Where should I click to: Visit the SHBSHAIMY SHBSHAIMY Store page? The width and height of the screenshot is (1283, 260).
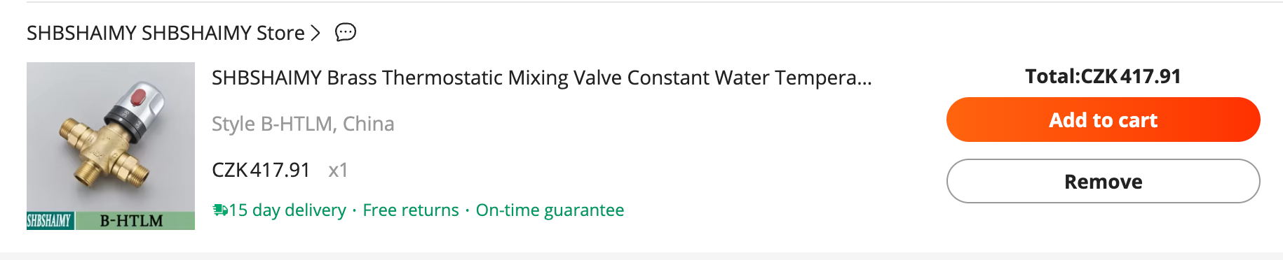point(165,33)
